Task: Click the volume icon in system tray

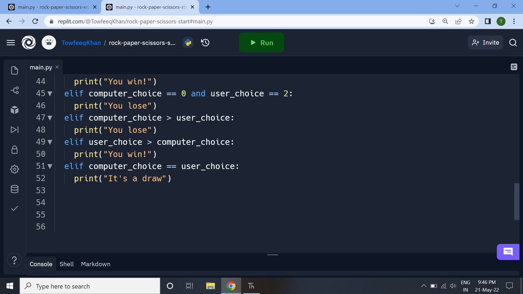Action: (x=453, y=286)
